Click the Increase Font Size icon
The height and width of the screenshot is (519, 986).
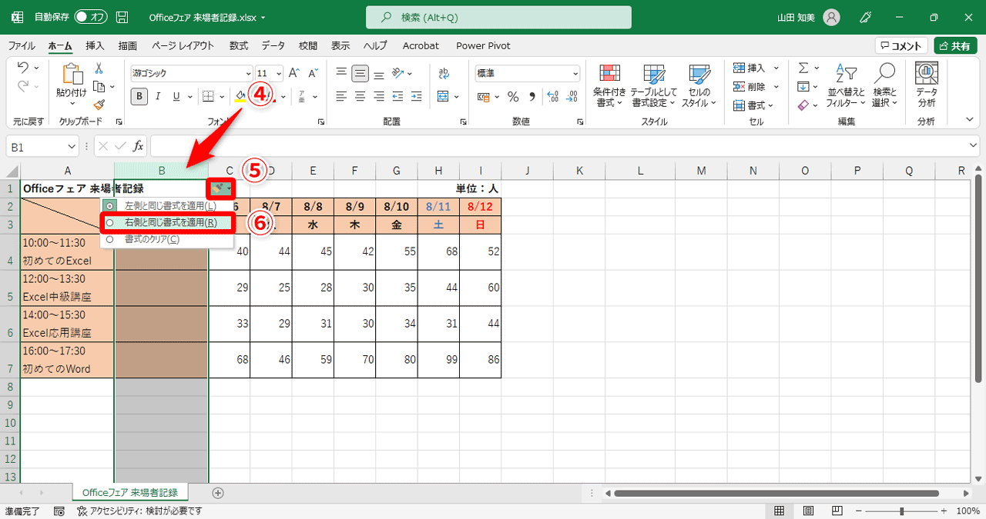tap(295, 73)
